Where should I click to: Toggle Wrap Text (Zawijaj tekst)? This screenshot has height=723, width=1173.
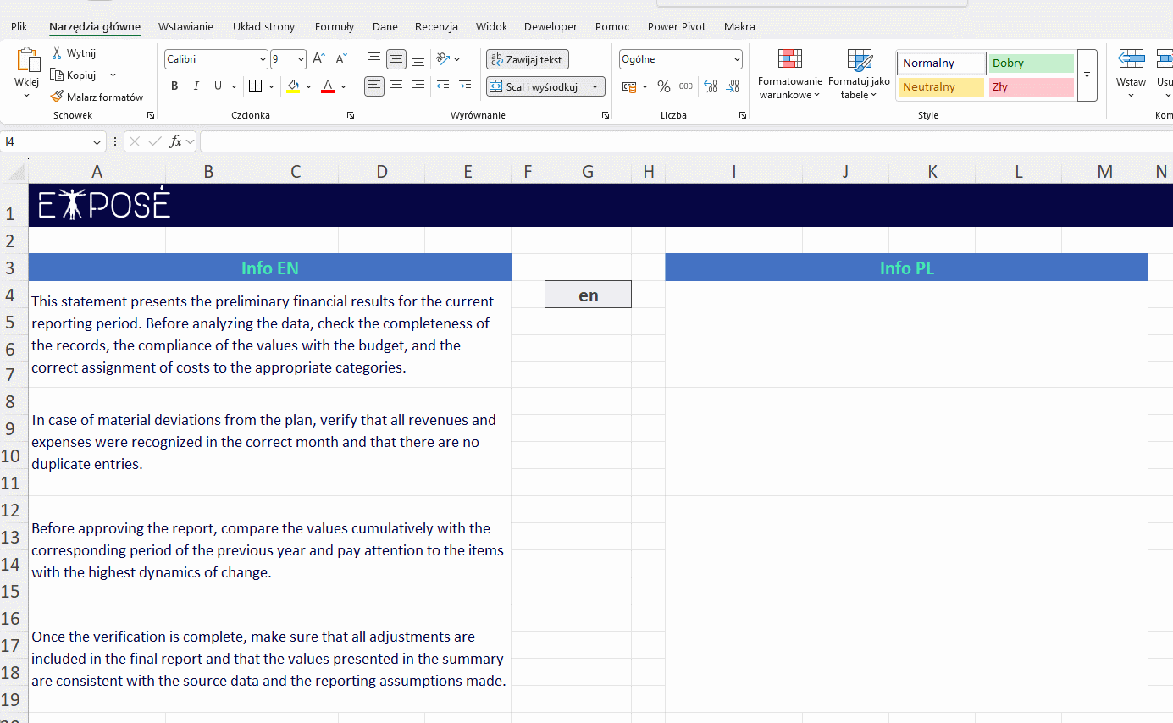(x=527, y=59)
